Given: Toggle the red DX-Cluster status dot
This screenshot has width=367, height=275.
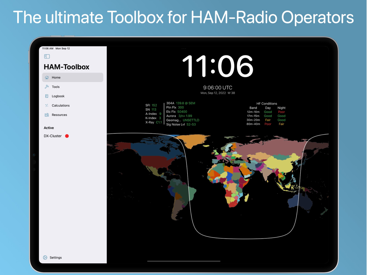Looking at the screenshot, I should coord(67,136).
